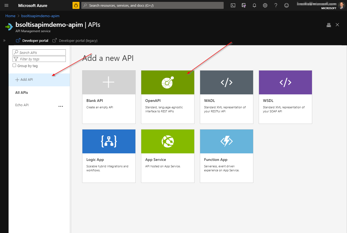Choose the OpenAPI tile

tap(167, 97)
